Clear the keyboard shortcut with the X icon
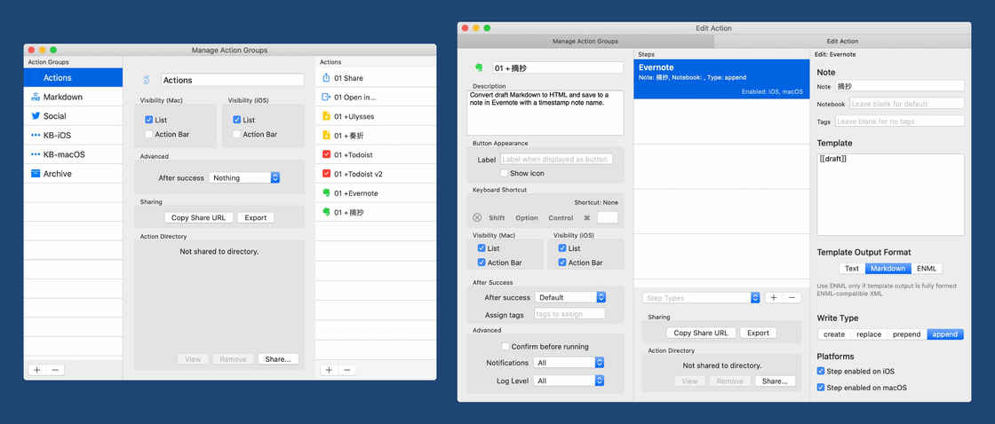Viewport: 995px width, 424px height. point(477,217)
